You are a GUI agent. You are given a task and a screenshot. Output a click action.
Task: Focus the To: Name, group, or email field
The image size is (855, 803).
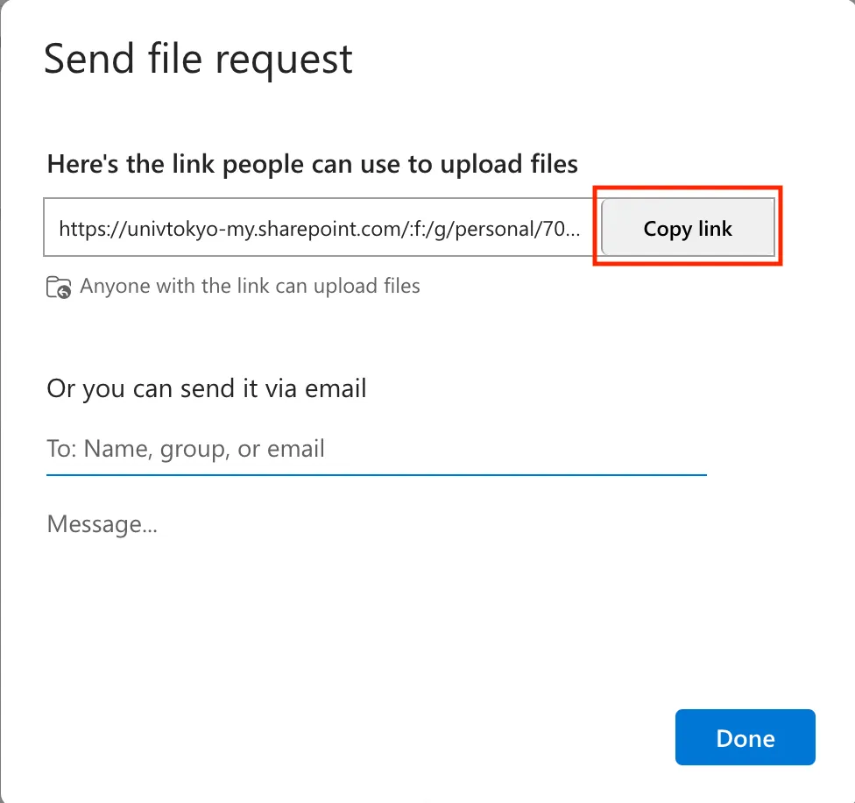pyautogui.click(x=376, y=449)
